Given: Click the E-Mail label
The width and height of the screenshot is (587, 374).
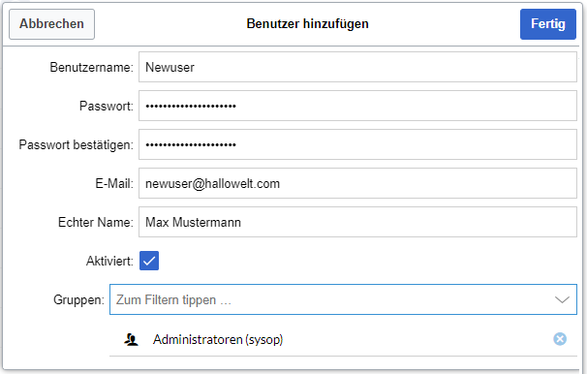Looking at the screenshot, I should point(114,183).
